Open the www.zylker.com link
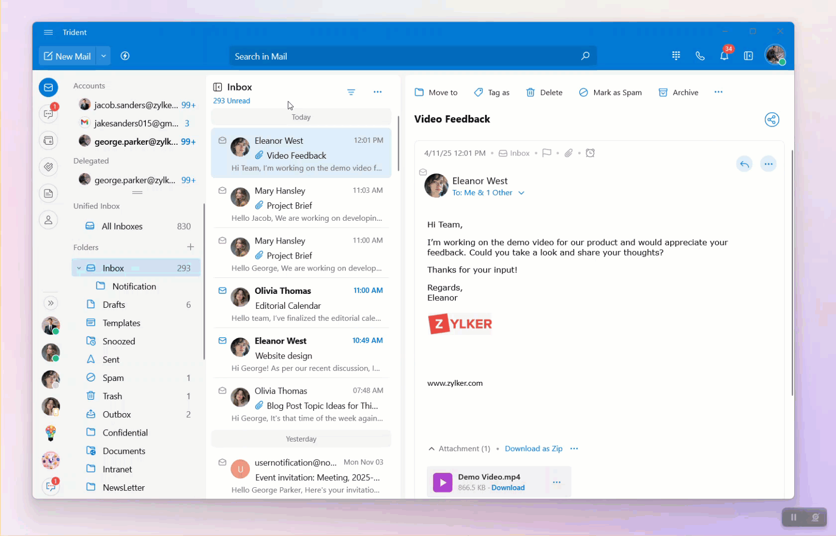The height and width of the screenshot is (536, 836). coord(455,383)
